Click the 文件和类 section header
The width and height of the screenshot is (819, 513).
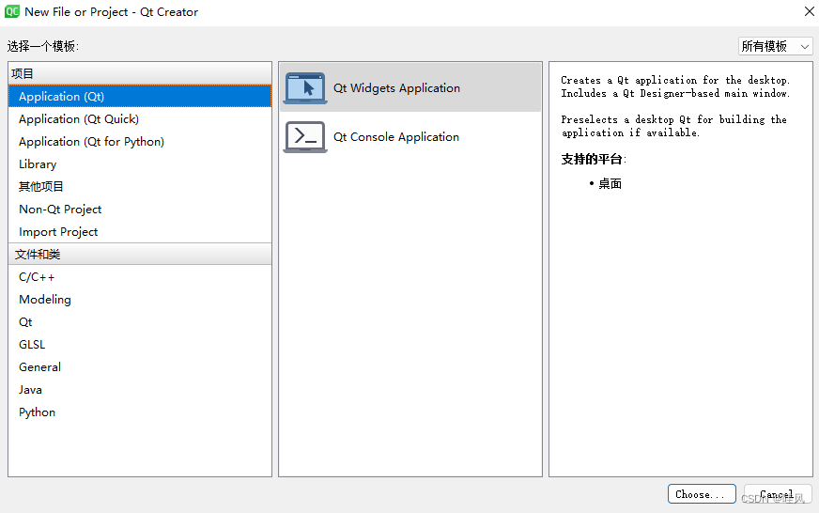(140, 254)
